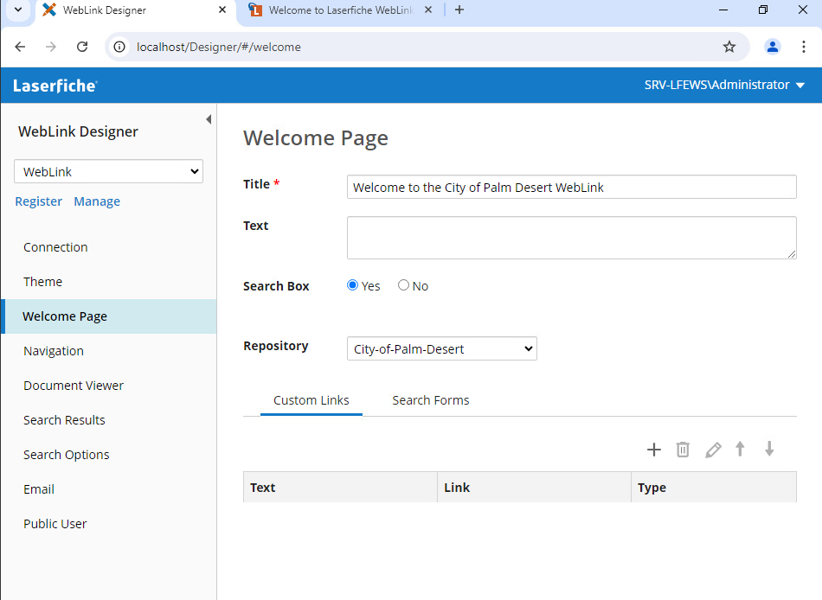
Task: Open the Repository dropdown
Action: (x=442, y=348)
